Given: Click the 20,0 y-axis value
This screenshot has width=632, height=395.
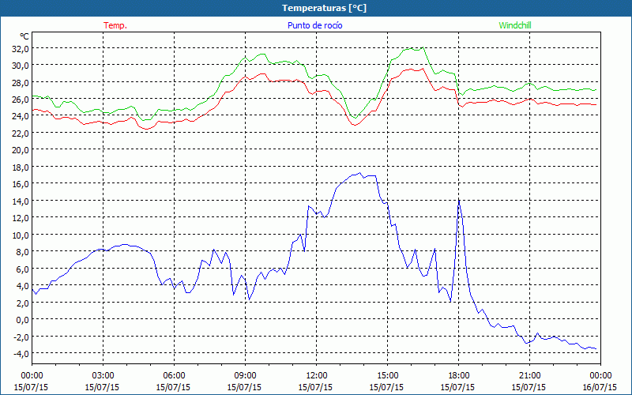Looking at the screenshot, I should pos(21,150).
